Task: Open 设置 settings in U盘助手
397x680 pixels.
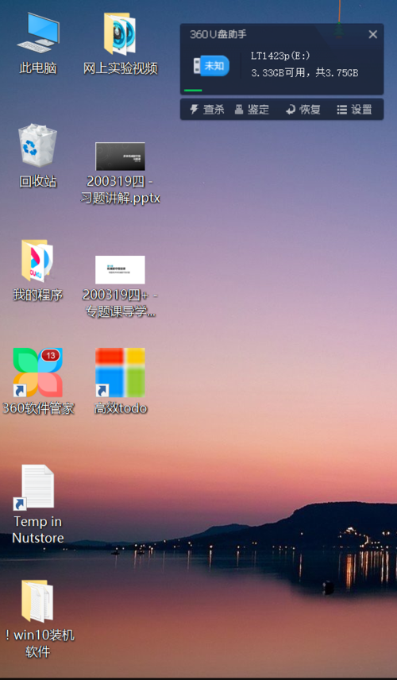Action: click(355, 110)
